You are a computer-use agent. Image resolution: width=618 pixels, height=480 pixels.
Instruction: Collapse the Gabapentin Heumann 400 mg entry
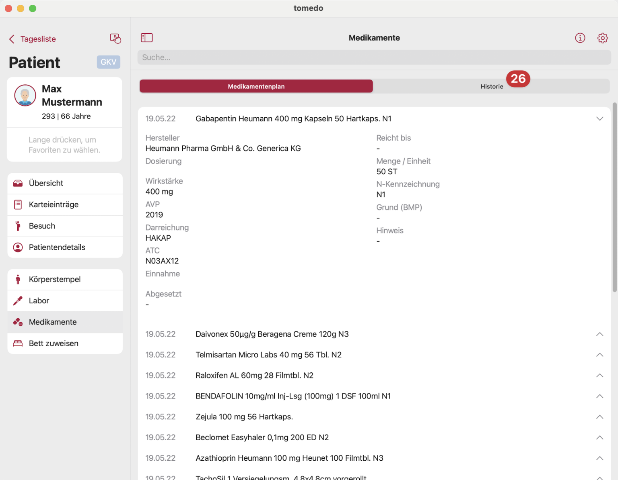coord(599,118)
